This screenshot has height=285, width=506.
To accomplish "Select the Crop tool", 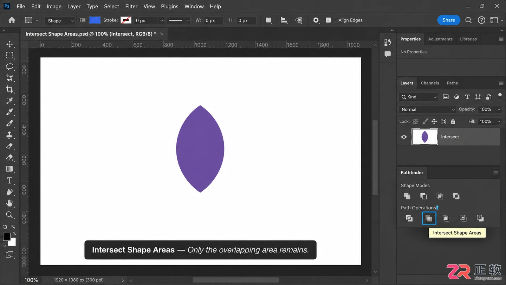I will 10,89.
